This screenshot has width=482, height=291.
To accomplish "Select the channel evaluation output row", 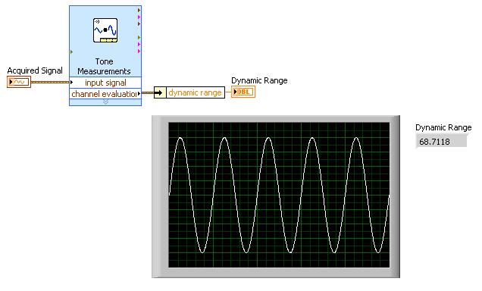I will 105,94.
